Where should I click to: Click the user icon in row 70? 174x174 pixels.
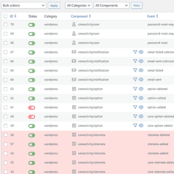(74, 24)
